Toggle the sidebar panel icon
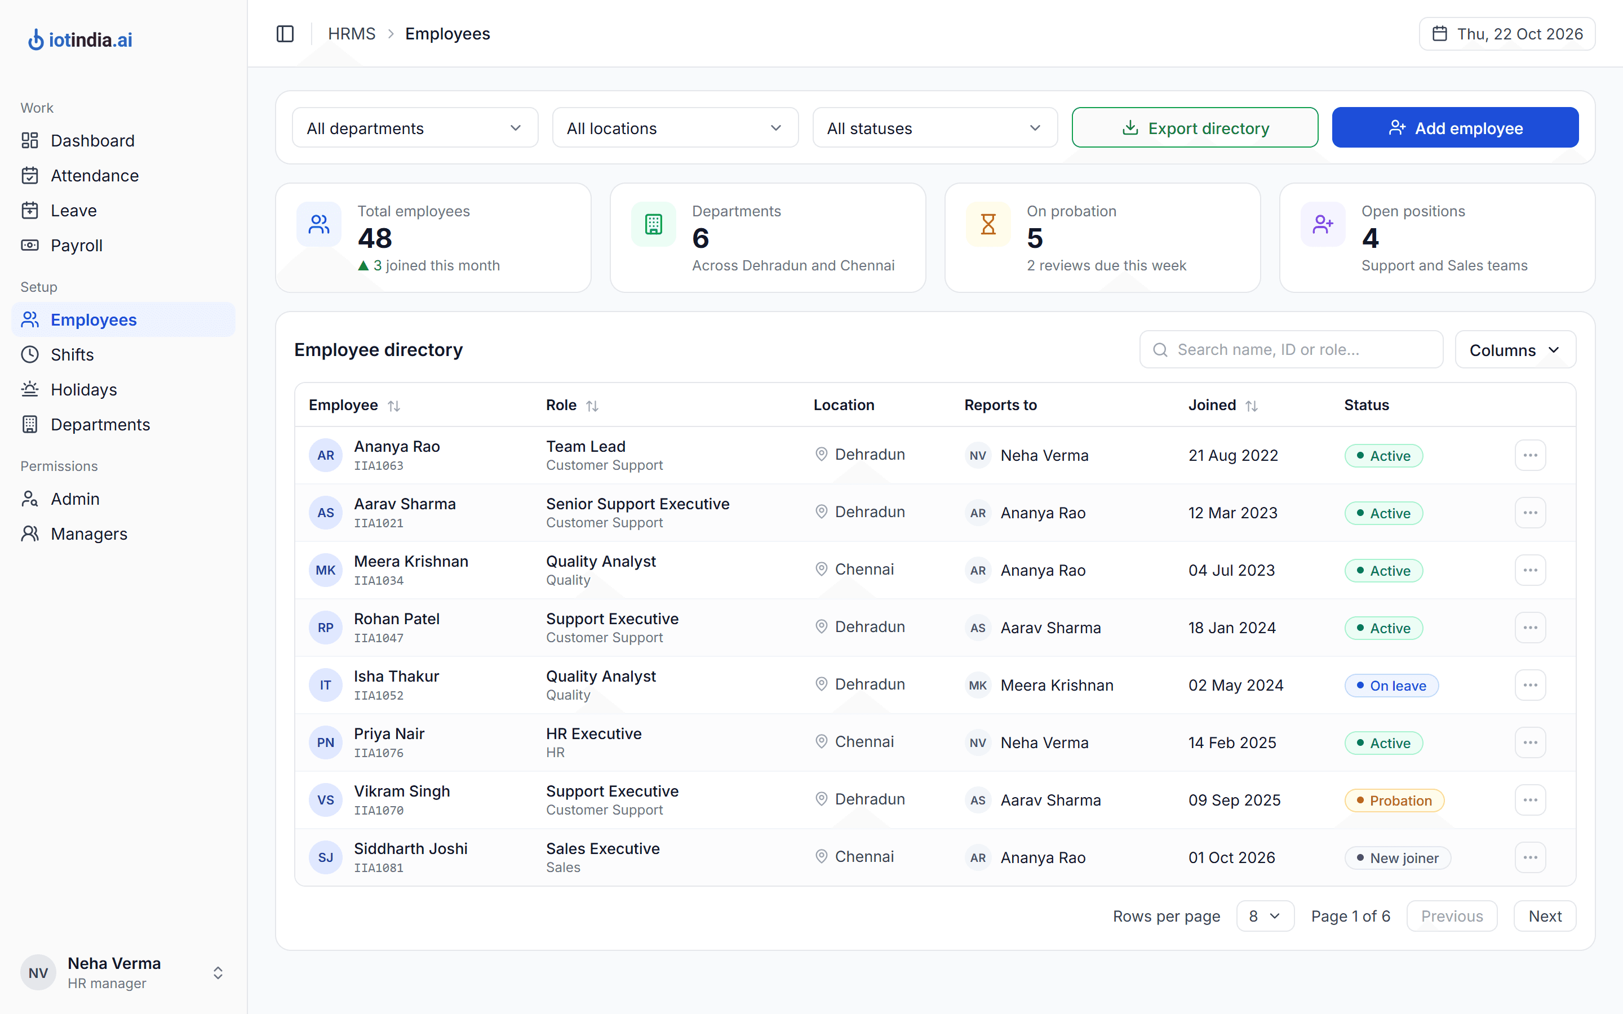Screen dimensions: 1623x1014 (x=285, y=34)
